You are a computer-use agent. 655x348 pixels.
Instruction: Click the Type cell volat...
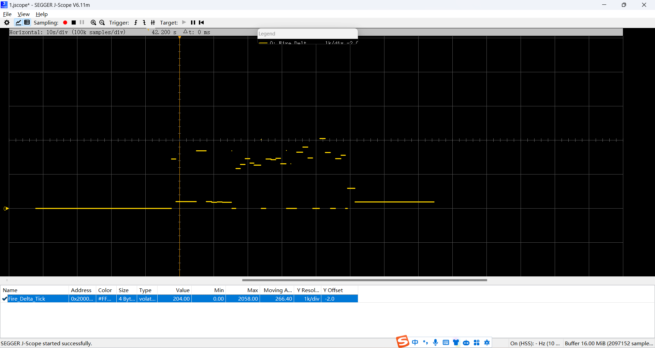coord(147,299)
